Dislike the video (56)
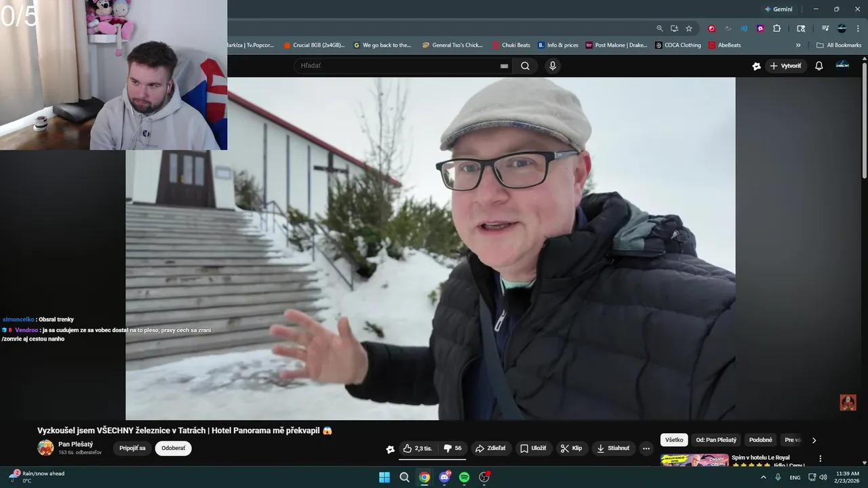 [x=452, y=448]
